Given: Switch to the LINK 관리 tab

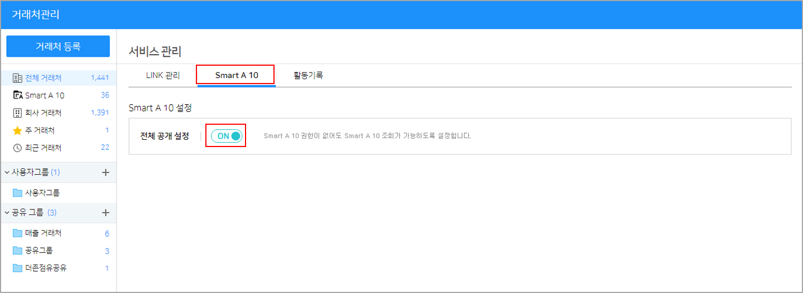Looking at the screenshot, I should (x=163, y=76).
